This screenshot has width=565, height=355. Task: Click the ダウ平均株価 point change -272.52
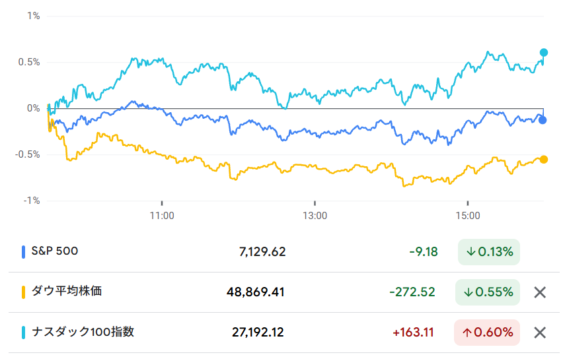tap(414, 292)
